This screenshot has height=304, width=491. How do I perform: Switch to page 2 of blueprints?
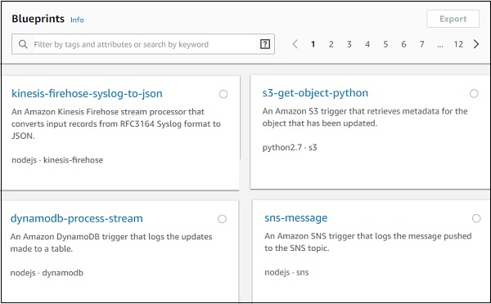331,44
